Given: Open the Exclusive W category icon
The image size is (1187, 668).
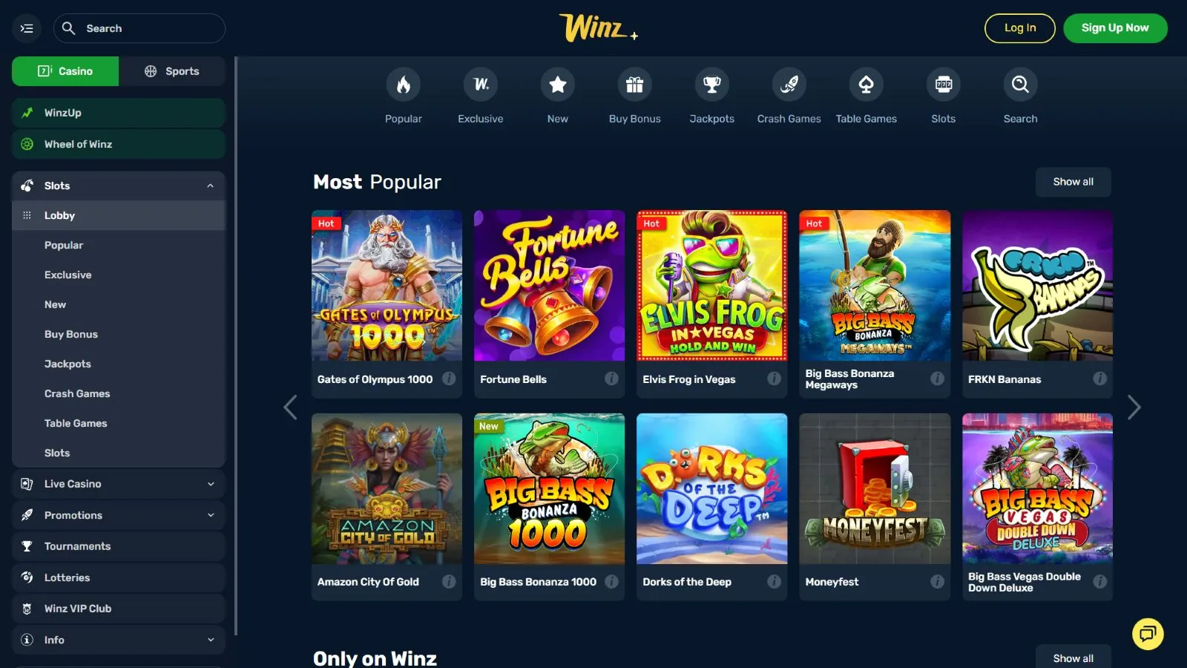Looking at the screenshot, I should (x=480, y=85).
